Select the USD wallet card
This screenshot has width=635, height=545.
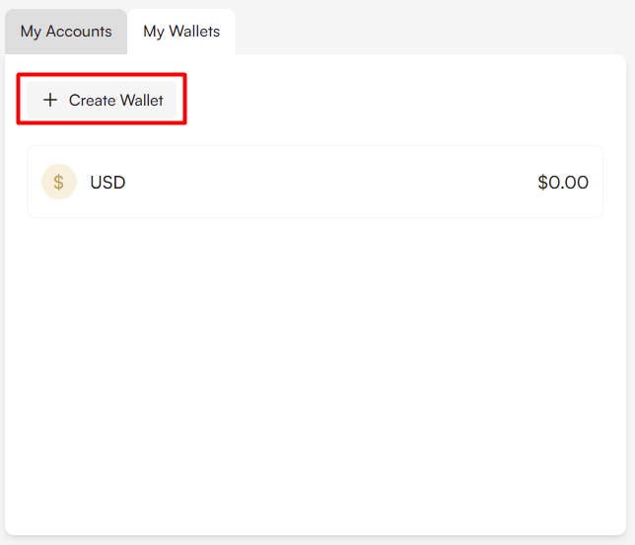tap(316, 182)
